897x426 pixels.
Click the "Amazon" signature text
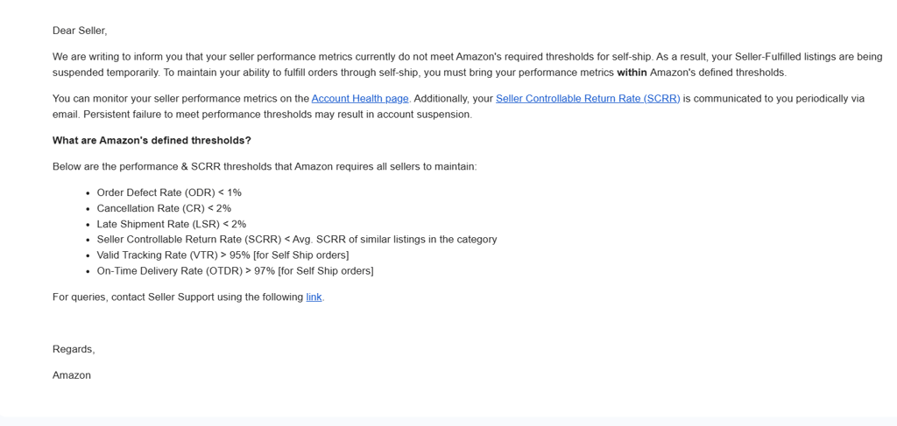[72, 375]
